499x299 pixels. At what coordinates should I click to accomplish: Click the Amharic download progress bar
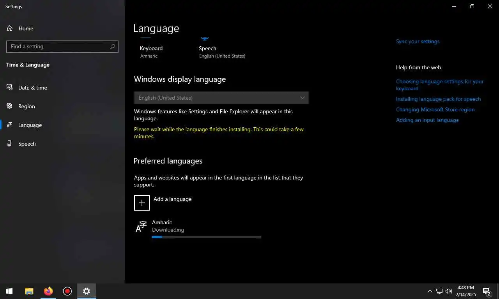tap(207, 237)
